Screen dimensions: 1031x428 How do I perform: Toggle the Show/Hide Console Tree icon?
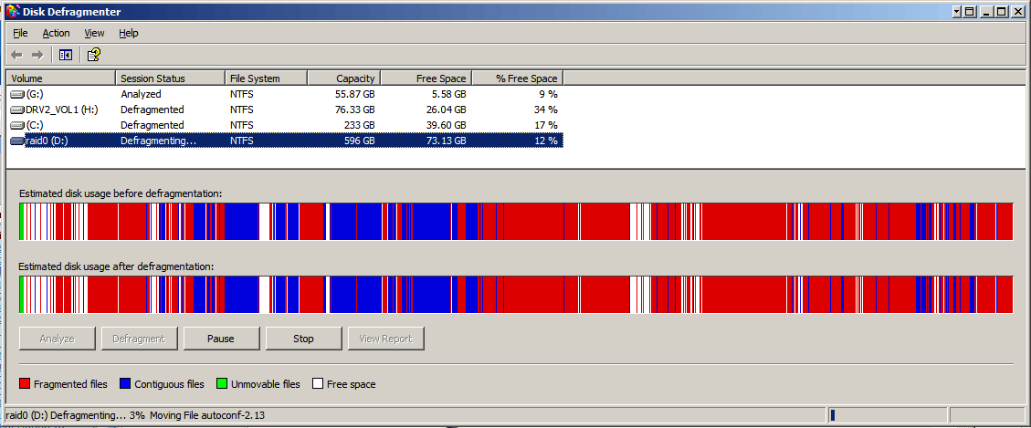[x=65, y=55]
